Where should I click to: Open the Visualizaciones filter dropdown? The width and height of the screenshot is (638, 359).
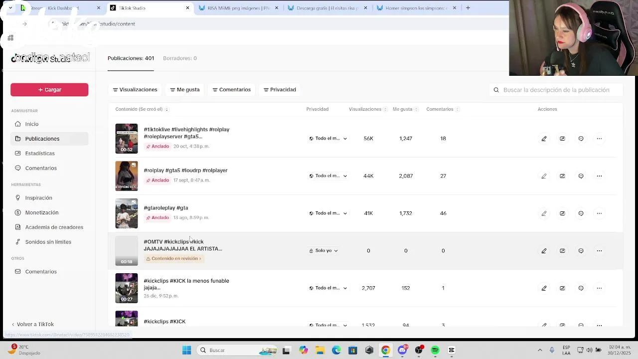click(135, 90)
